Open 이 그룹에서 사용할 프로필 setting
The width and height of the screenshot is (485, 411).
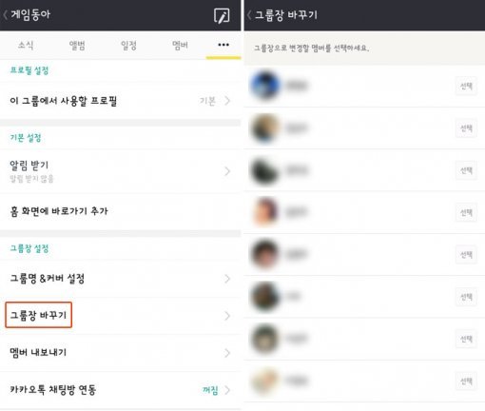[121, 101]
